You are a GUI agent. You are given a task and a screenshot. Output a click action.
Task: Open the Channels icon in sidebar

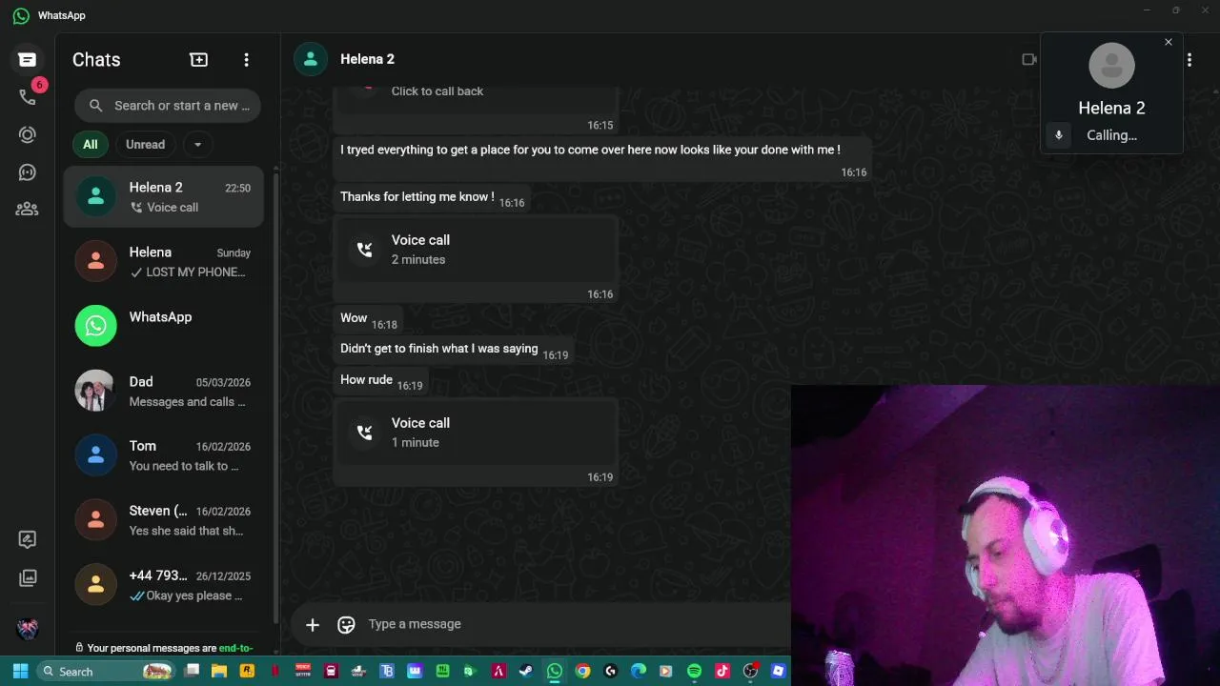click(x=28, y=172)
